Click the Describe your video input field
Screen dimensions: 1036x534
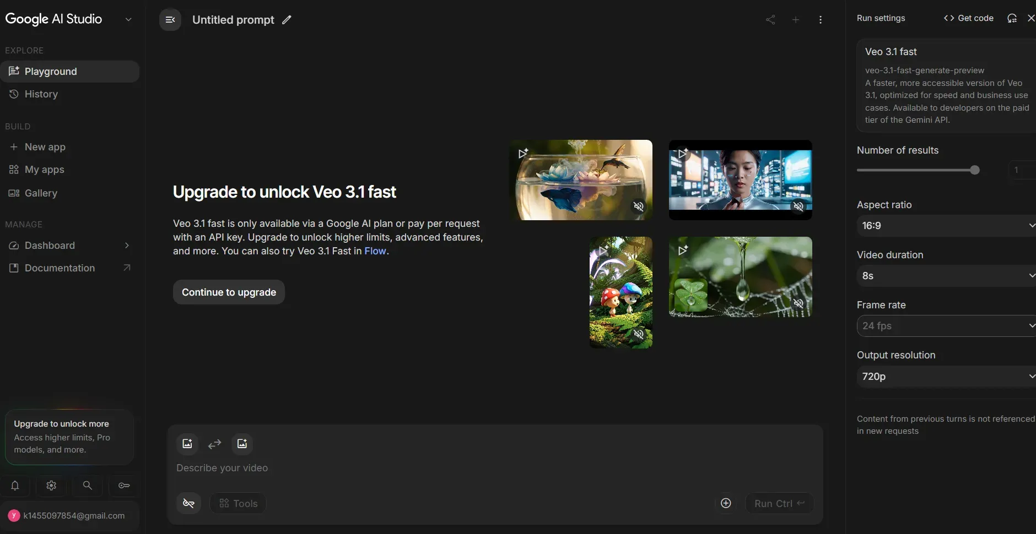click(495, 468)
